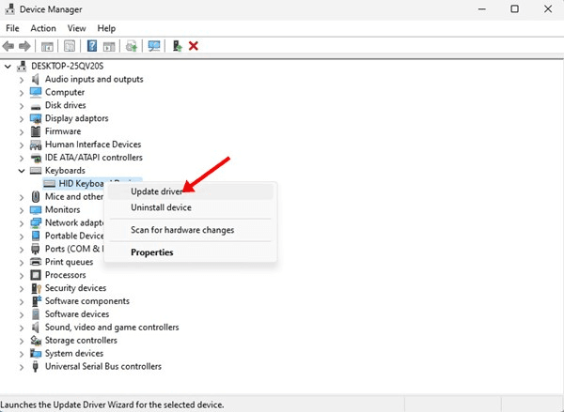Expand the Print queues node
Image resolution: width=564 pixels, height=412 pixels.
22,262
